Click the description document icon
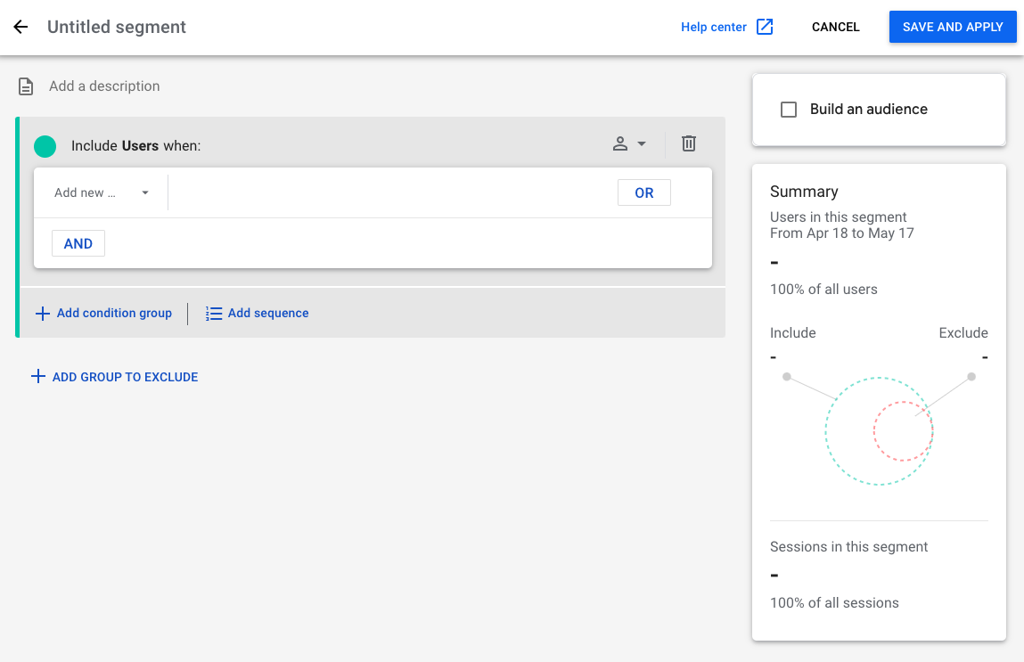This screenshot has width=1024, height=662. tap(27, 86)
